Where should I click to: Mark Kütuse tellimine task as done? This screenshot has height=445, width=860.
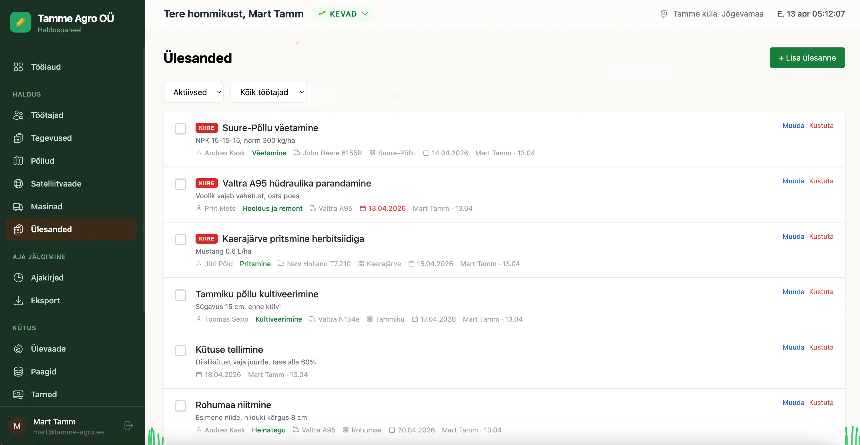tap(181, 350)
